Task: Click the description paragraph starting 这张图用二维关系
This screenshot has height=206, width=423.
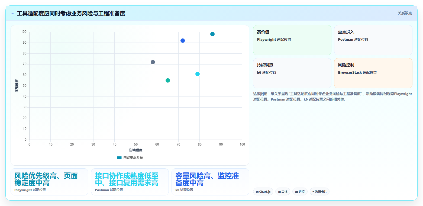Action: click(332, 96)
